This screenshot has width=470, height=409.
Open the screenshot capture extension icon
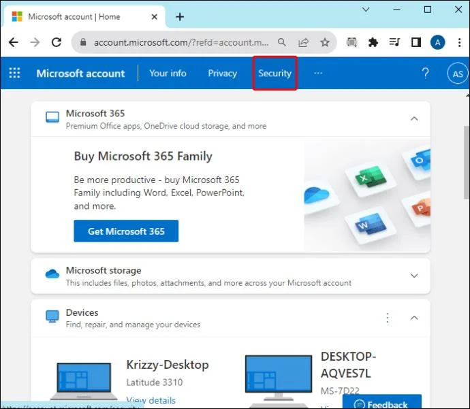tap(351, 42)
